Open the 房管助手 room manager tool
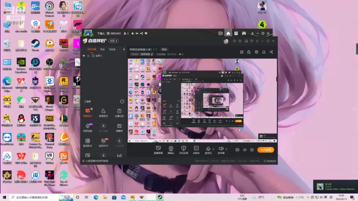 tap(103, 113)
